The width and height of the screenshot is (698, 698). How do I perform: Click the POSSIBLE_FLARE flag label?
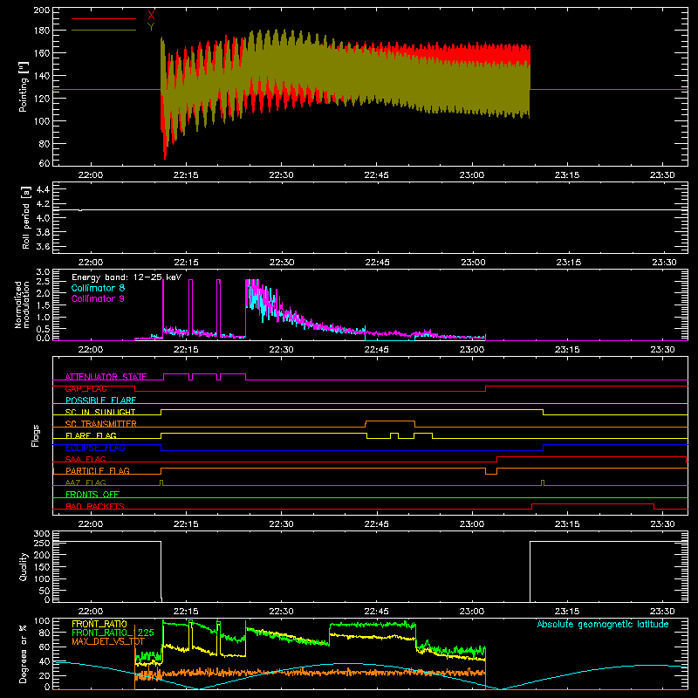click(x=100, y=400)
